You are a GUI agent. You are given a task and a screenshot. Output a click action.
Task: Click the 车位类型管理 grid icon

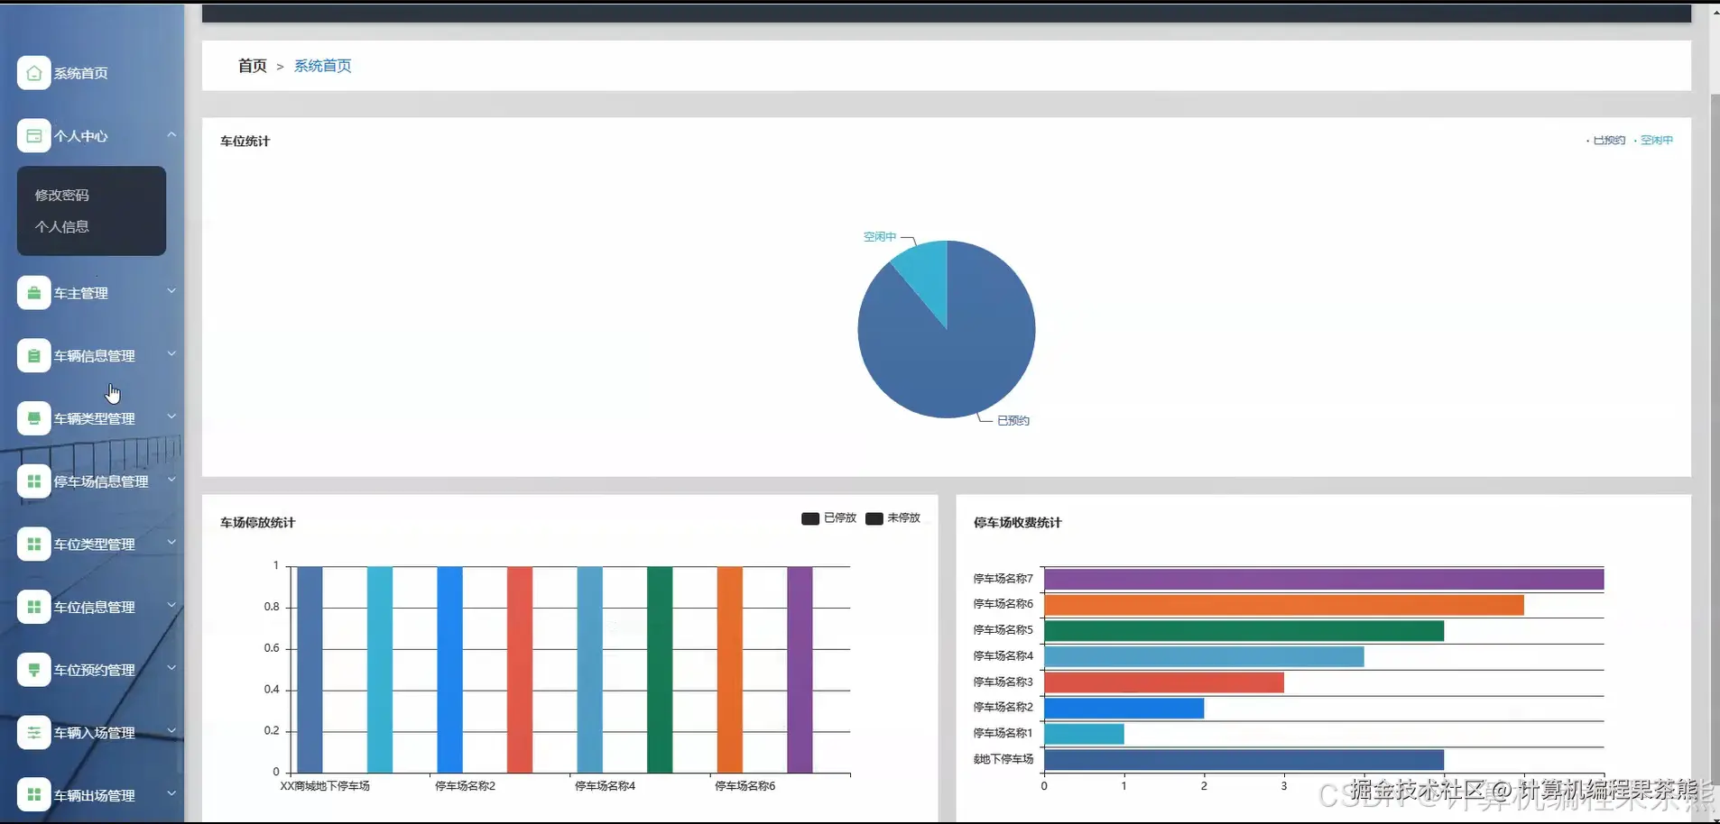(x=33, y=545)
